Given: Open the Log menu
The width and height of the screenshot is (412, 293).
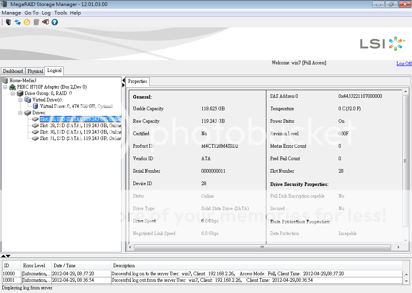Looking at the screenshot, I should point(46,13).
